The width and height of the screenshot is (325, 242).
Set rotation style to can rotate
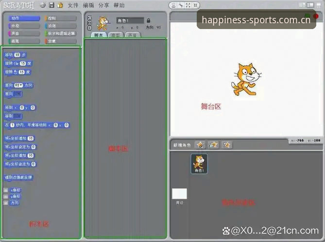click(89, 18)
